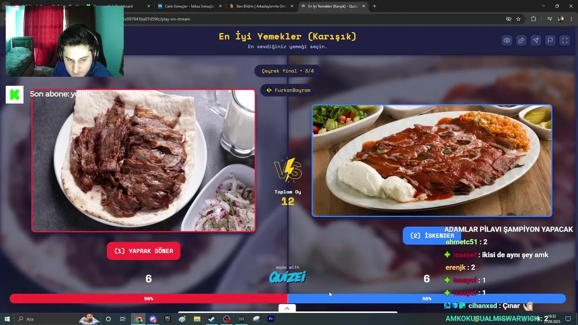The height and width of the screenshot is (325, 578).
Task: Click the blue 50% vote bar
Action: pos(427,299)
